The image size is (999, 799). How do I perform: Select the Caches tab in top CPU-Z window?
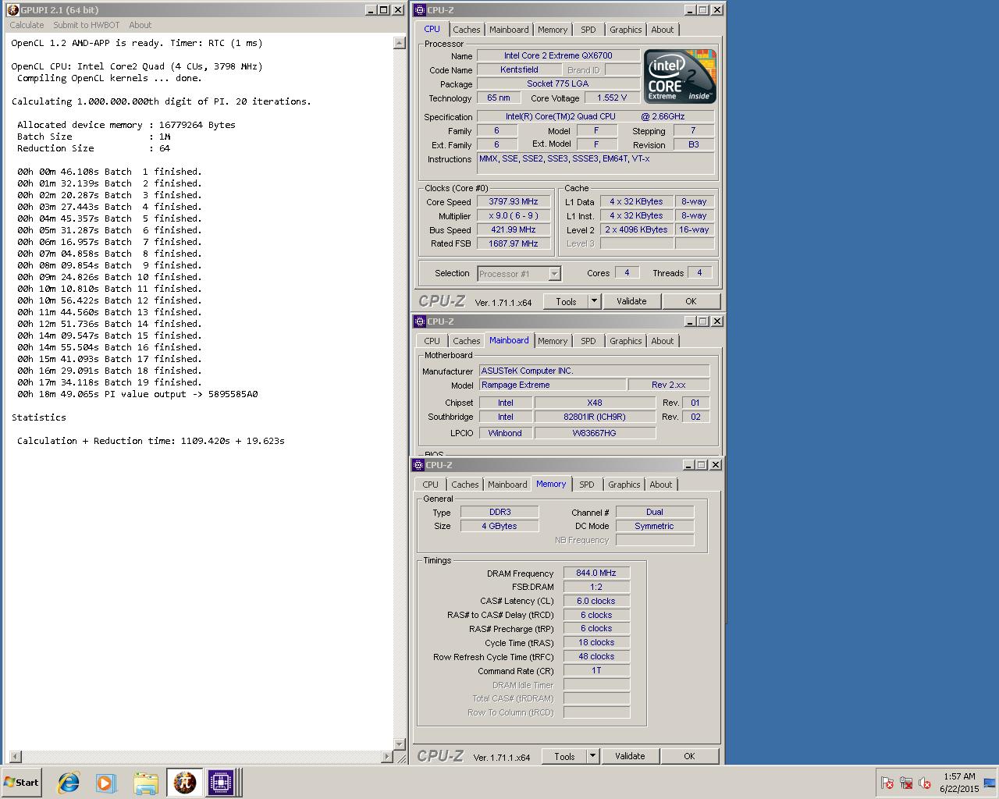pyautogui.click(x=467, y=30)
